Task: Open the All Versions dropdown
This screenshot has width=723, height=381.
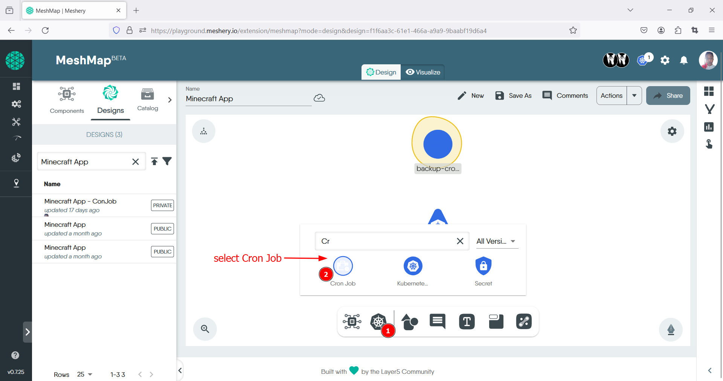Action: pyautogui.click(x=496, y=241)
